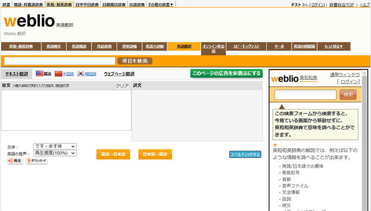Image resolution: width=371 pixels, height=211 pixels.
Task: Switch to the ウェブページ翻訳 tab
Action: (x=119, y=74)
